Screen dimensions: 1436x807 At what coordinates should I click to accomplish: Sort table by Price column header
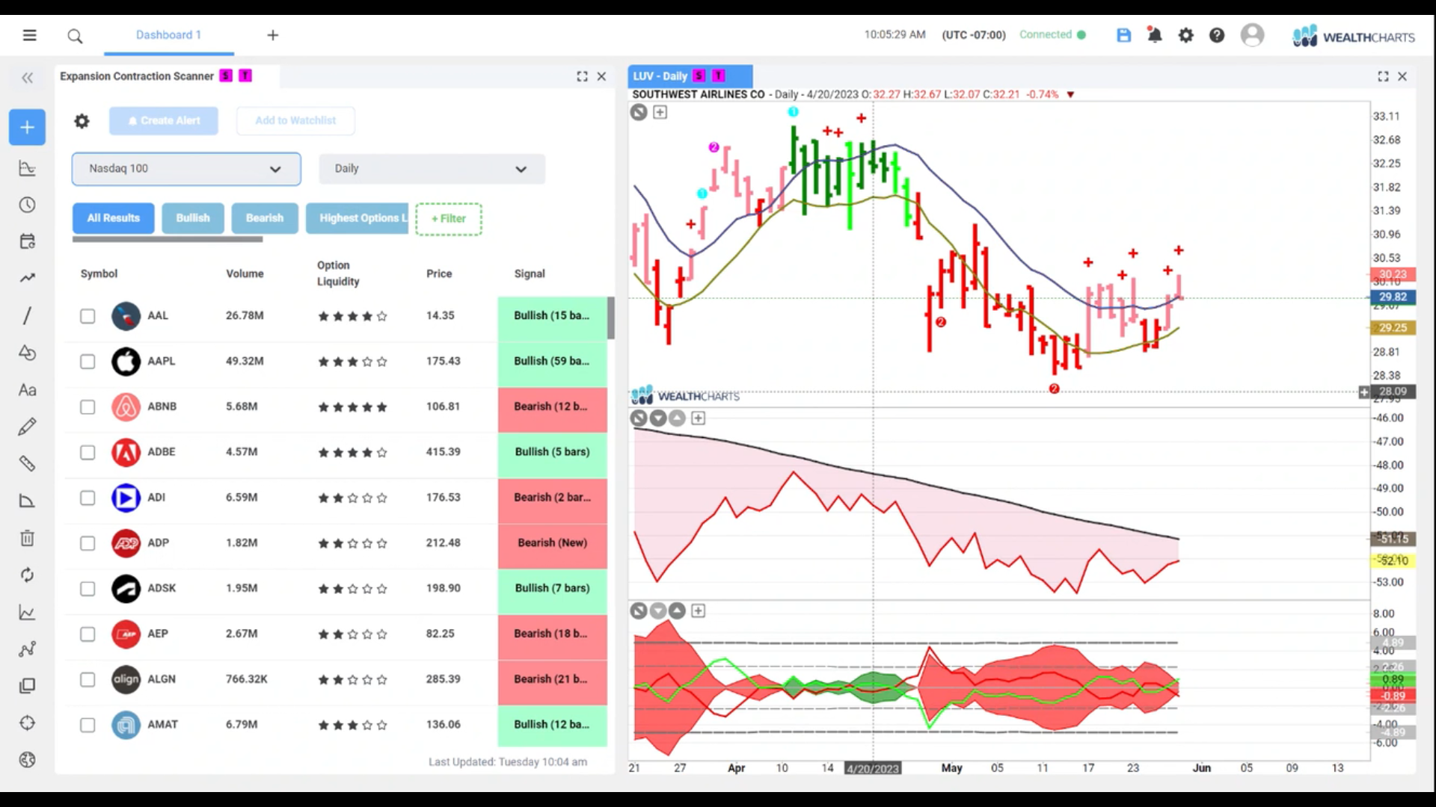[439, 274]
